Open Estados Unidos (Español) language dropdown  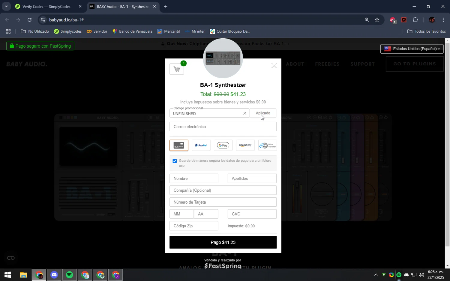pos(412,49)
